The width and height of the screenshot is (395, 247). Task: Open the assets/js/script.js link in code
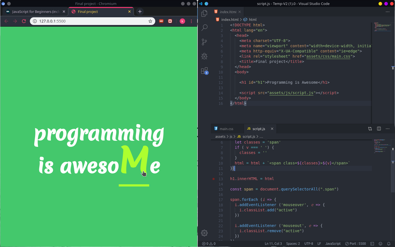point(291,93)
